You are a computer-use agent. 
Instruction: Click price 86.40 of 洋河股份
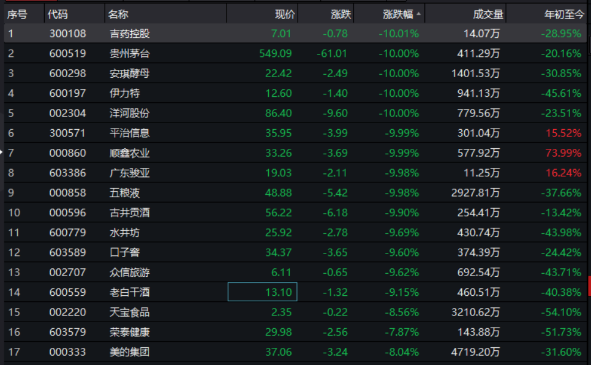tap(279, 113)
